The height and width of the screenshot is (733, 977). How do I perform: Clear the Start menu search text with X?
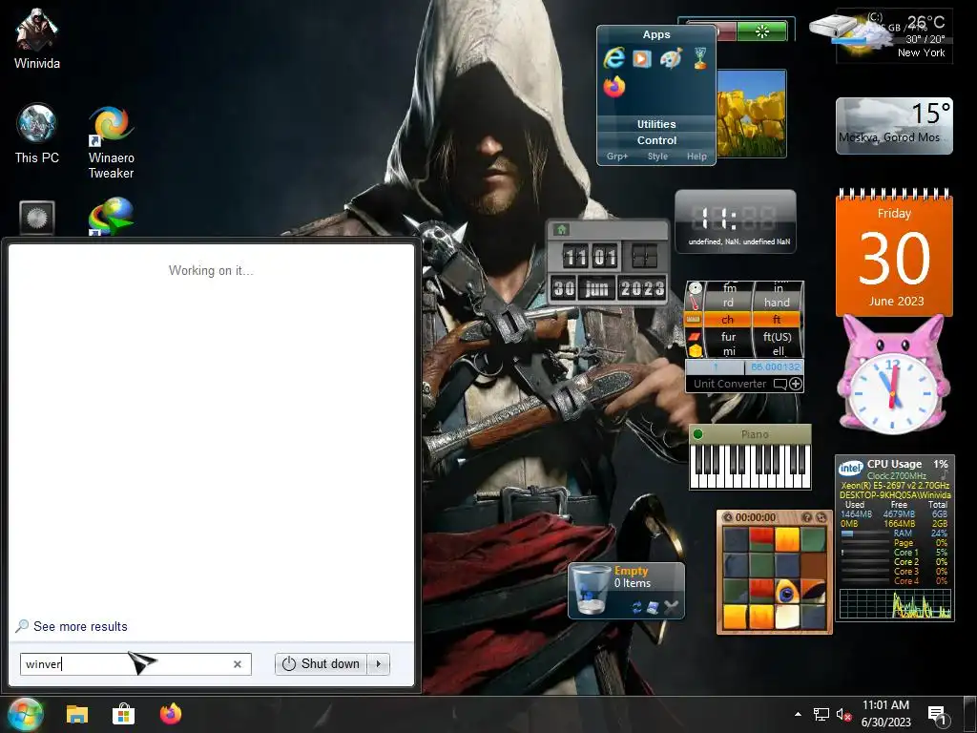click(238, 664)
